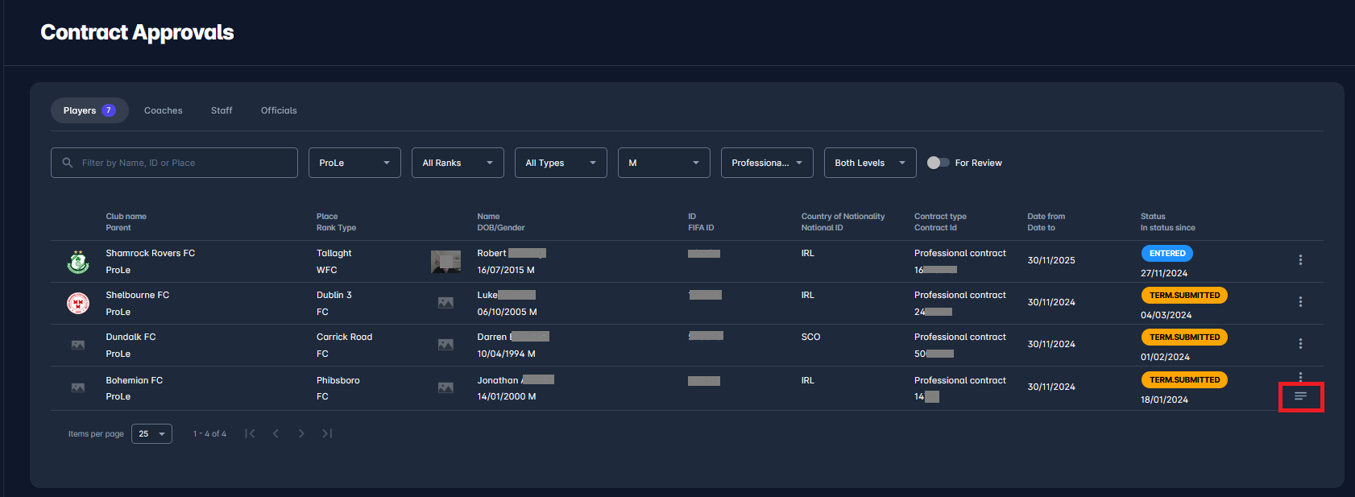This screenshot has width=1355, height=497.
Task: Go to the previous page arrow
Action: [276, 433]
